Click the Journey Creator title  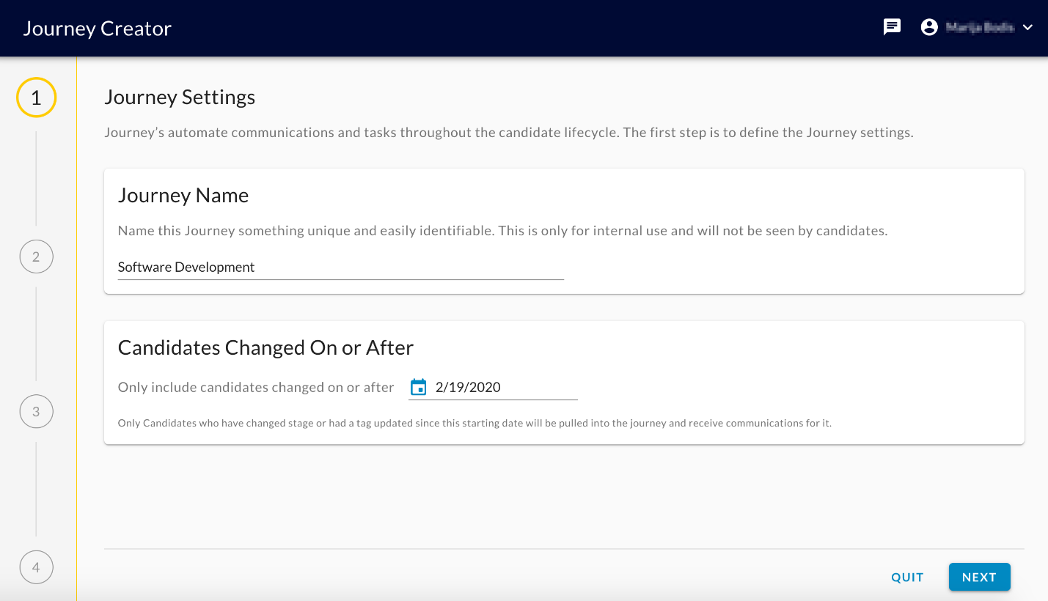98,29
